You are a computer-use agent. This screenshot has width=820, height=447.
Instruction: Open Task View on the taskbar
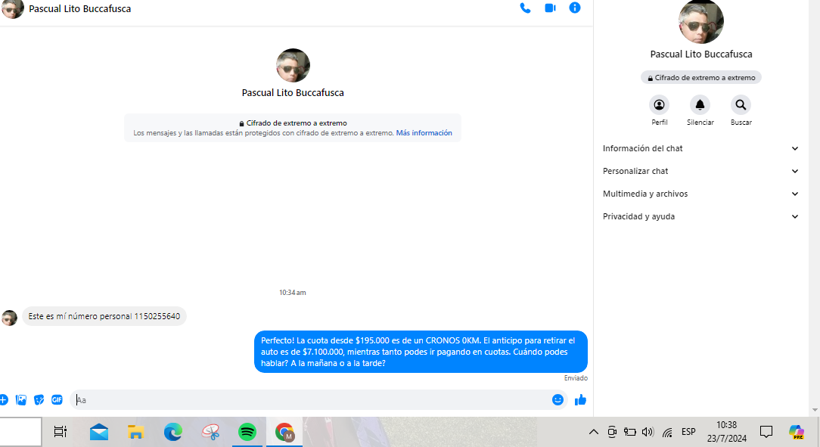tap(61, 432)
